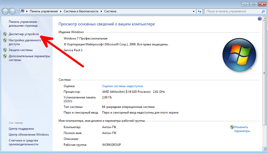This screenshot has height=153, width=268.
Task: Click the Полное имя value Антон-ПК
Action: tap(109, 133)
